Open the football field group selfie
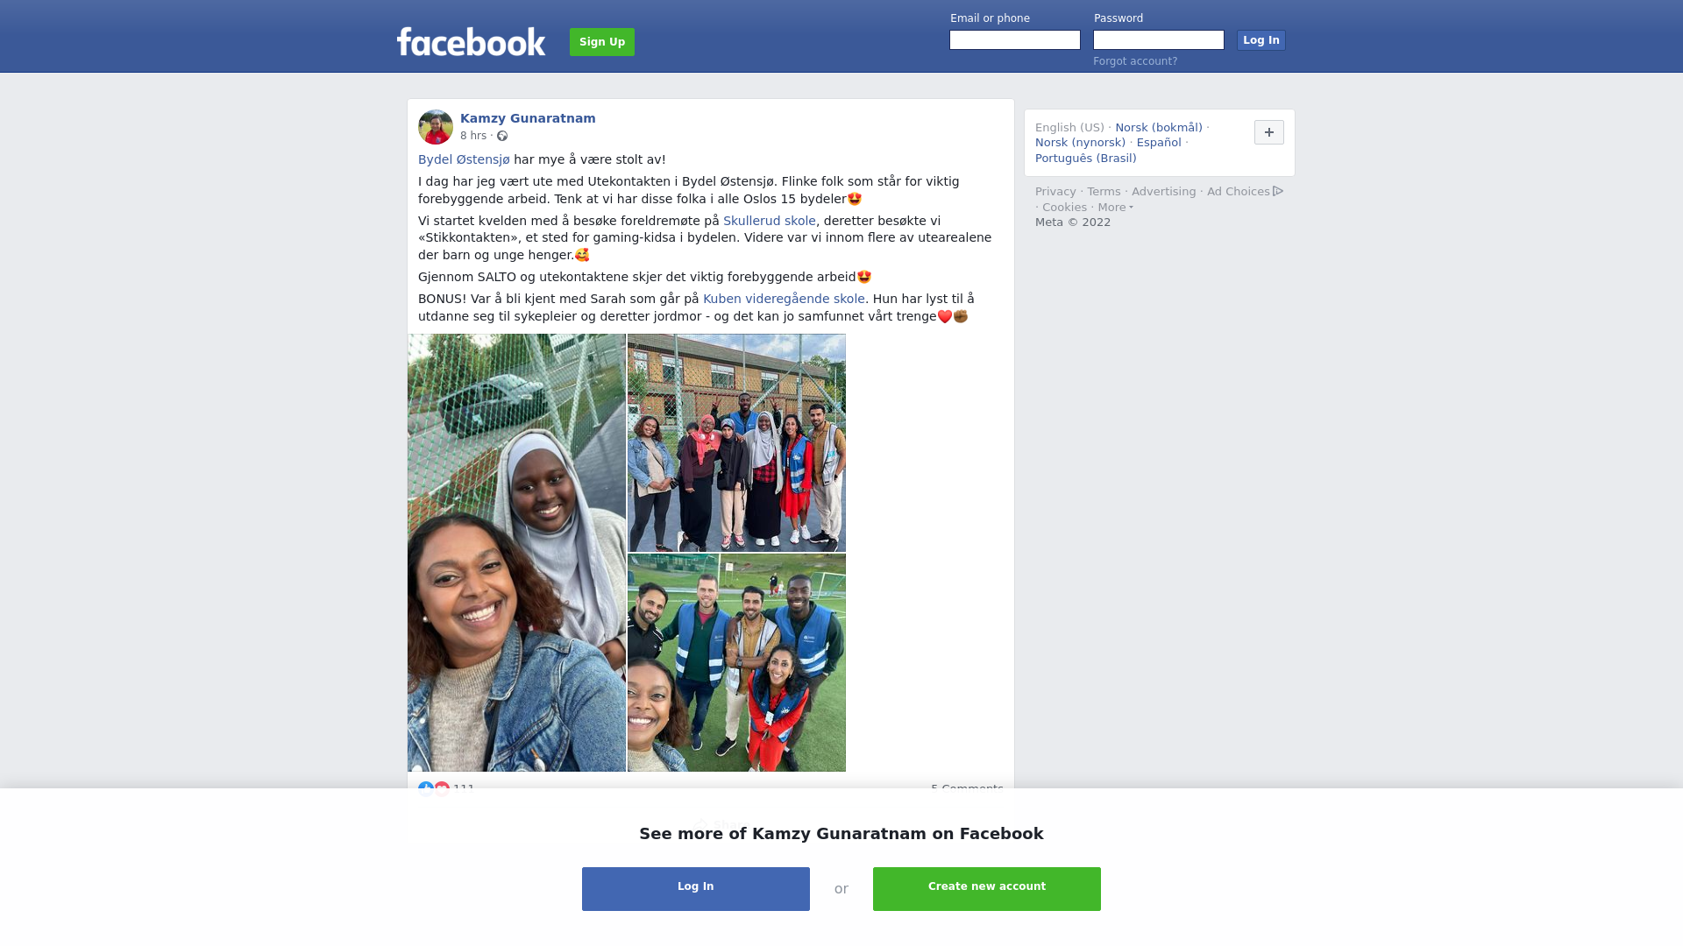 click(x=736, y=662)
